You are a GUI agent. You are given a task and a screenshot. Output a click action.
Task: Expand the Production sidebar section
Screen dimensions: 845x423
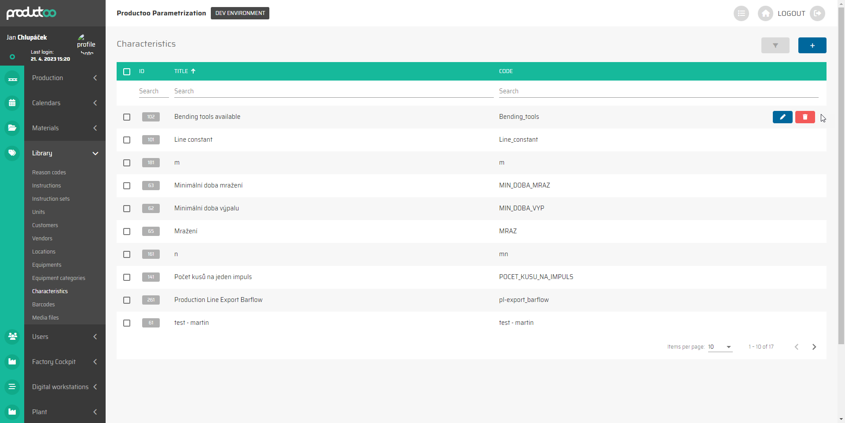[65, 78]
